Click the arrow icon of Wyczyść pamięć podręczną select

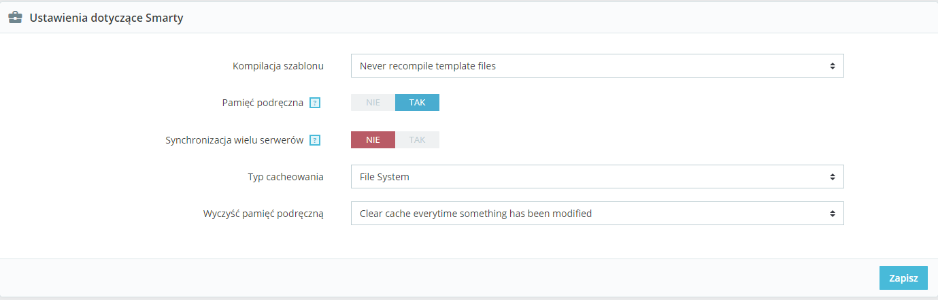[x=832, y=214]
